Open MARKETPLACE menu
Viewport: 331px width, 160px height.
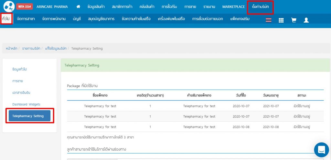click(x=233, y=7)
